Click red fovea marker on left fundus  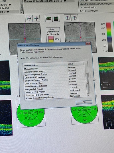(x=25, y=39)
